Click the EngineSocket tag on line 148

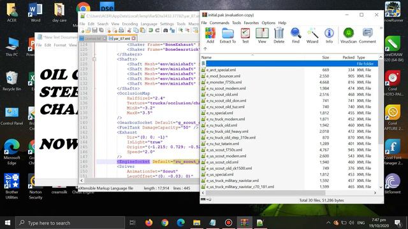coord(133,162)
